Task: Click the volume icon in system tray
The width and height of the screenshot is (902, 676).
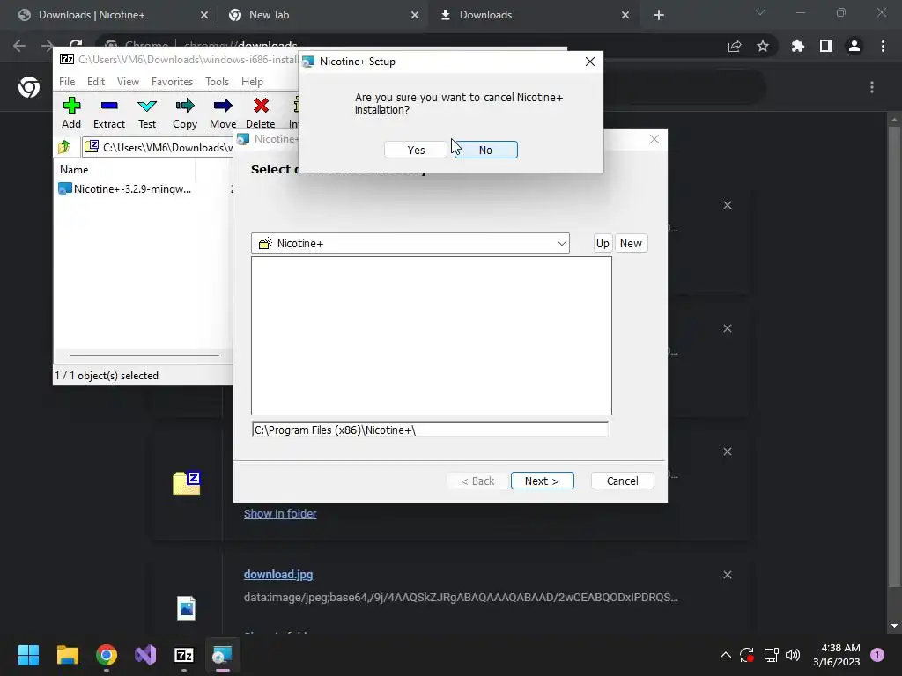Action: click(x=793, y=655)
